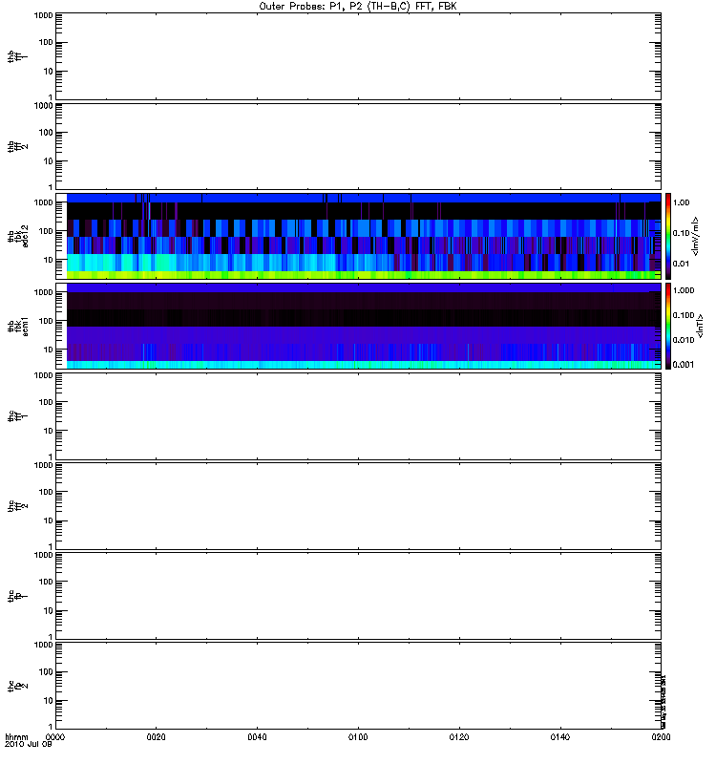
Task: Click inside the thb fbk edc12 spectrogram
Action: point(364,236)
